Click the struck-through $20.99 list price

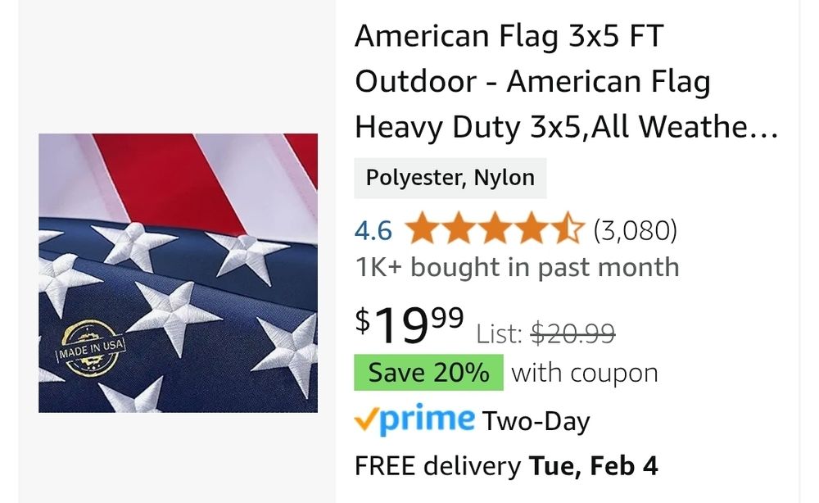tap(573, 333)
